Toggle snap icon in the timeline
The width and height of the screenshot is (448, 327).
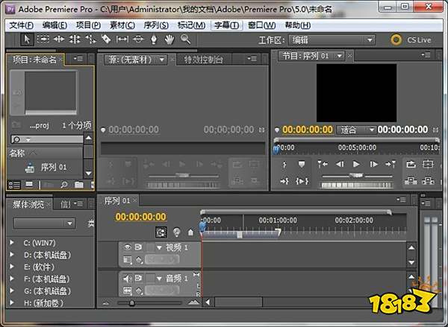point(161,232)
